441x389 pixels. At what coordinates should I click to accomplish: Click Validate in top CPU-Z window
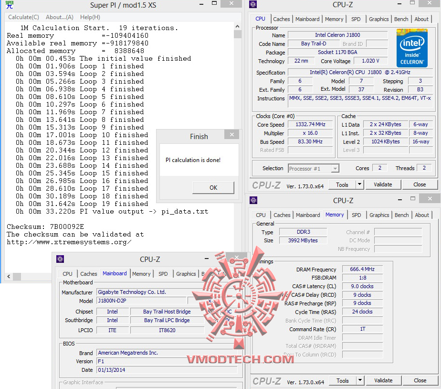click(x=383, y=184)
